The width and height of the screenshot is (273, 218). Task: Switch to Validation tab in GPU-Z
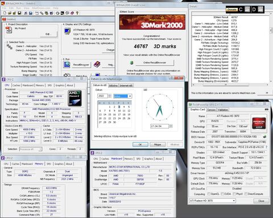click(x=223, y=110)
